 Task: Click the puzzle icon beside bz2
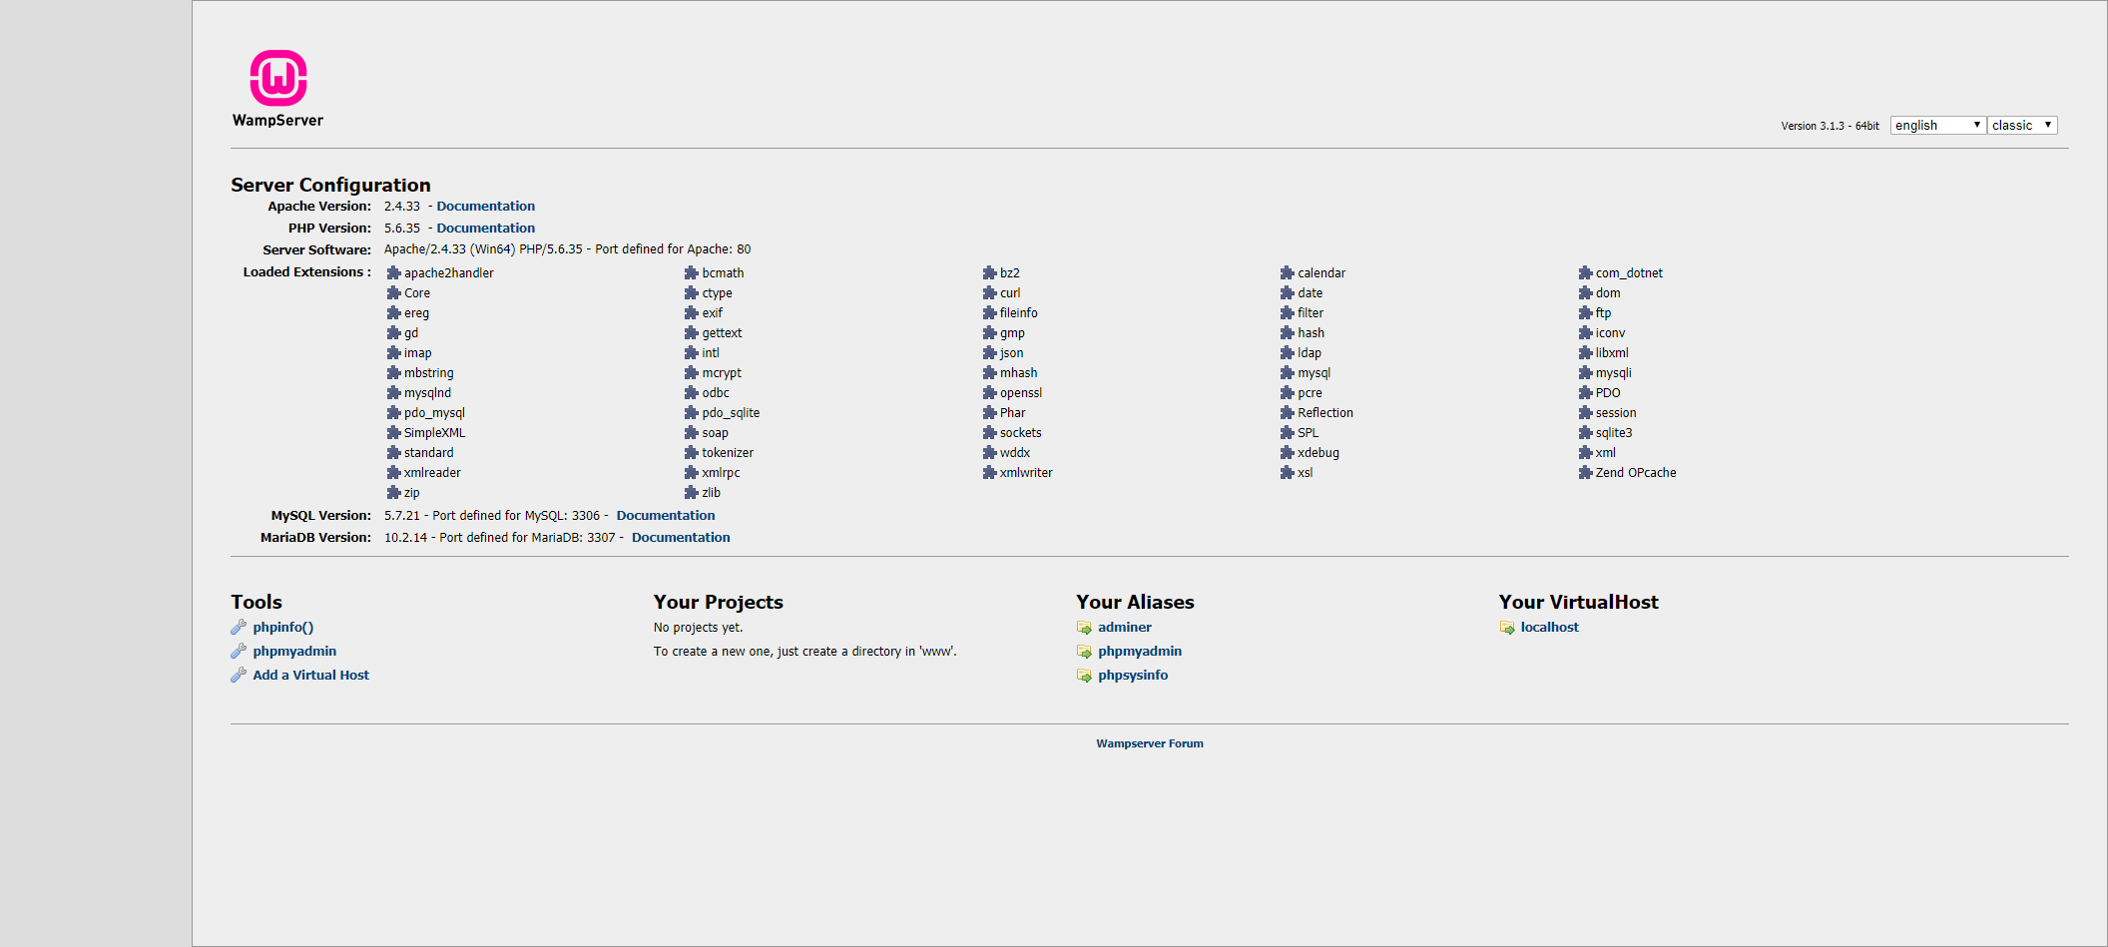[989, 272]
